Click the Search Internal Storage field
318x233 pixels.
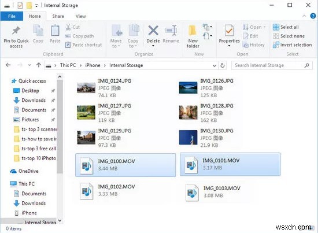(272, 65)
